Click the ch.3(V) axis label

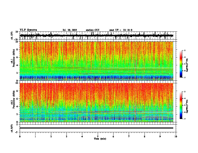pyautogui.click(x=12, y=128)
